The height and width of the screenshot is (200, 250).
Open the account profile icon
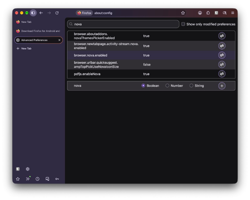(x=200, y=13)
